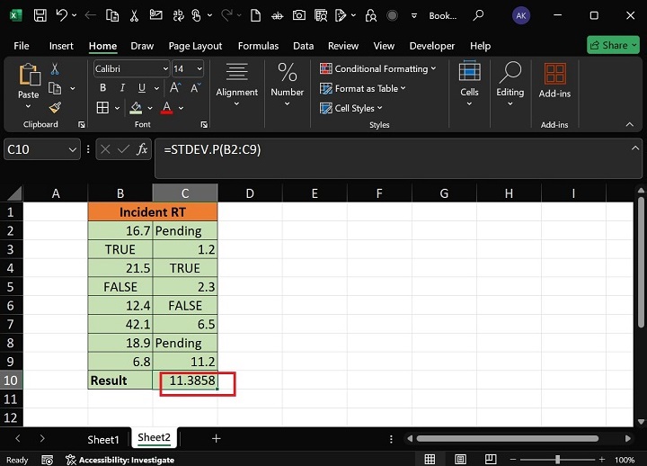Click the zoom slider handle

click(557, 460)
